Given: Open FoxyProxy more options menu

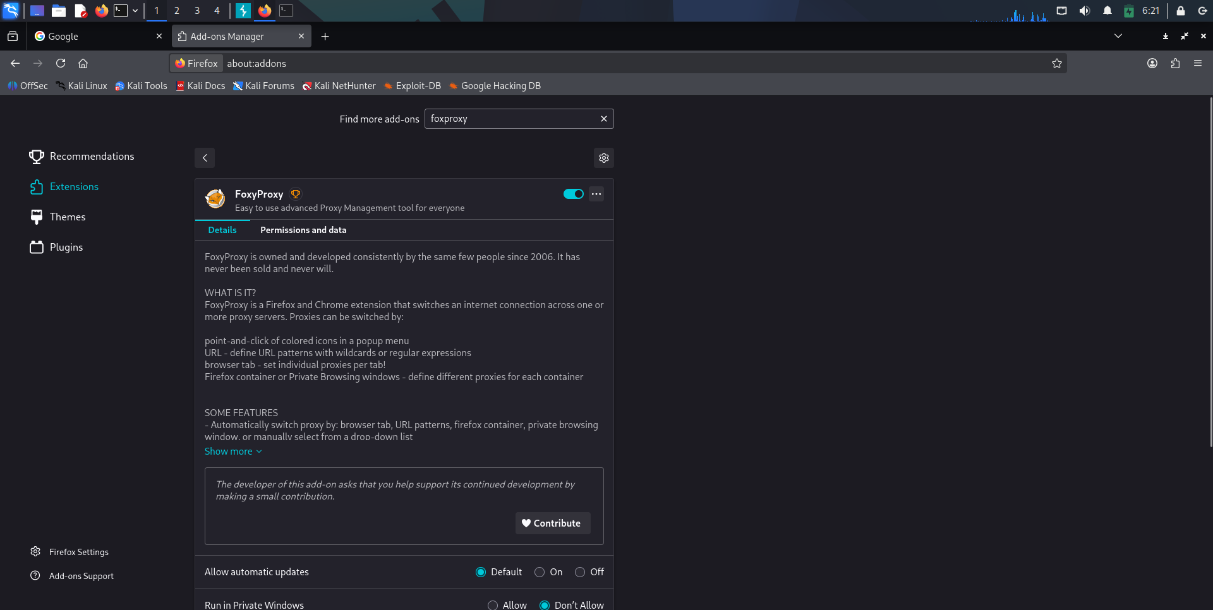Looking at the screenshot, I should tap(596, 194).
